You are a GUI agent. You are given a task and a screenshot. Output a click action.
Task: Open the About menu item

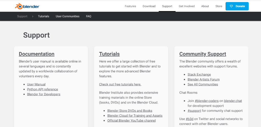(x=205, y=6)
